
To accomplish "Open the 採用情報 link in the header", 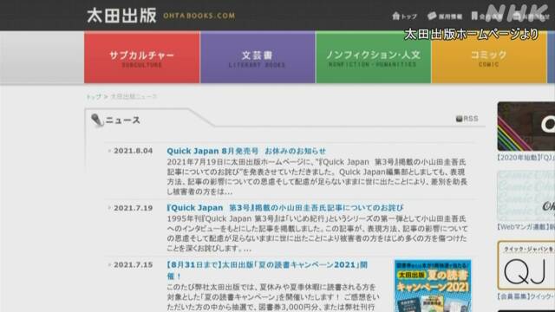I will coord(451,16).
